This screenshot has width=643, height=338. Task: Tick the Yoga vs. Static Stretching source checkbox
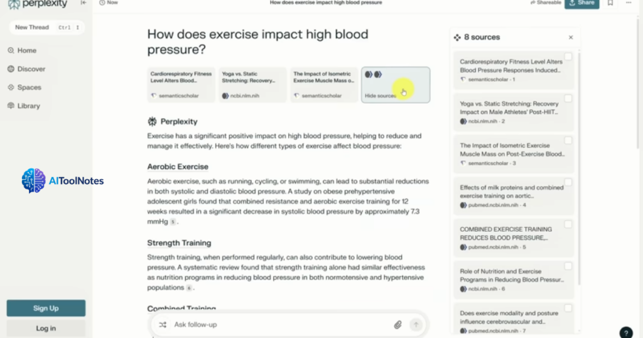click(x=568, y=99)
